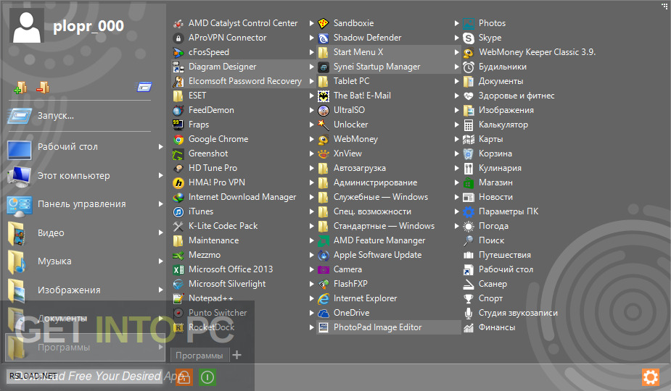Viewport: 671px width, 391px height.
Task: Open XnView icon
Action: [x=324, y=154]
